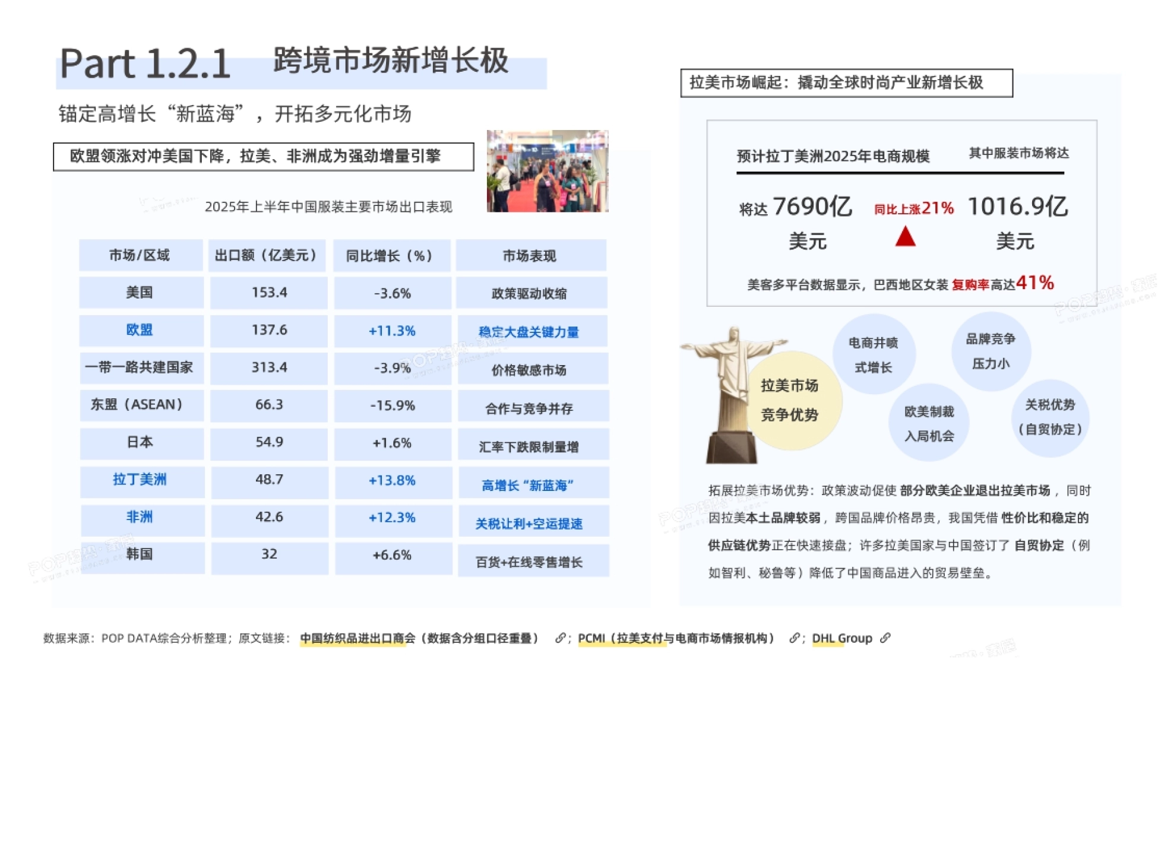Open the PCMI source link
The height and width of the screenshot is (856, 1158).
pyautogui.click(x=676, y=638)
